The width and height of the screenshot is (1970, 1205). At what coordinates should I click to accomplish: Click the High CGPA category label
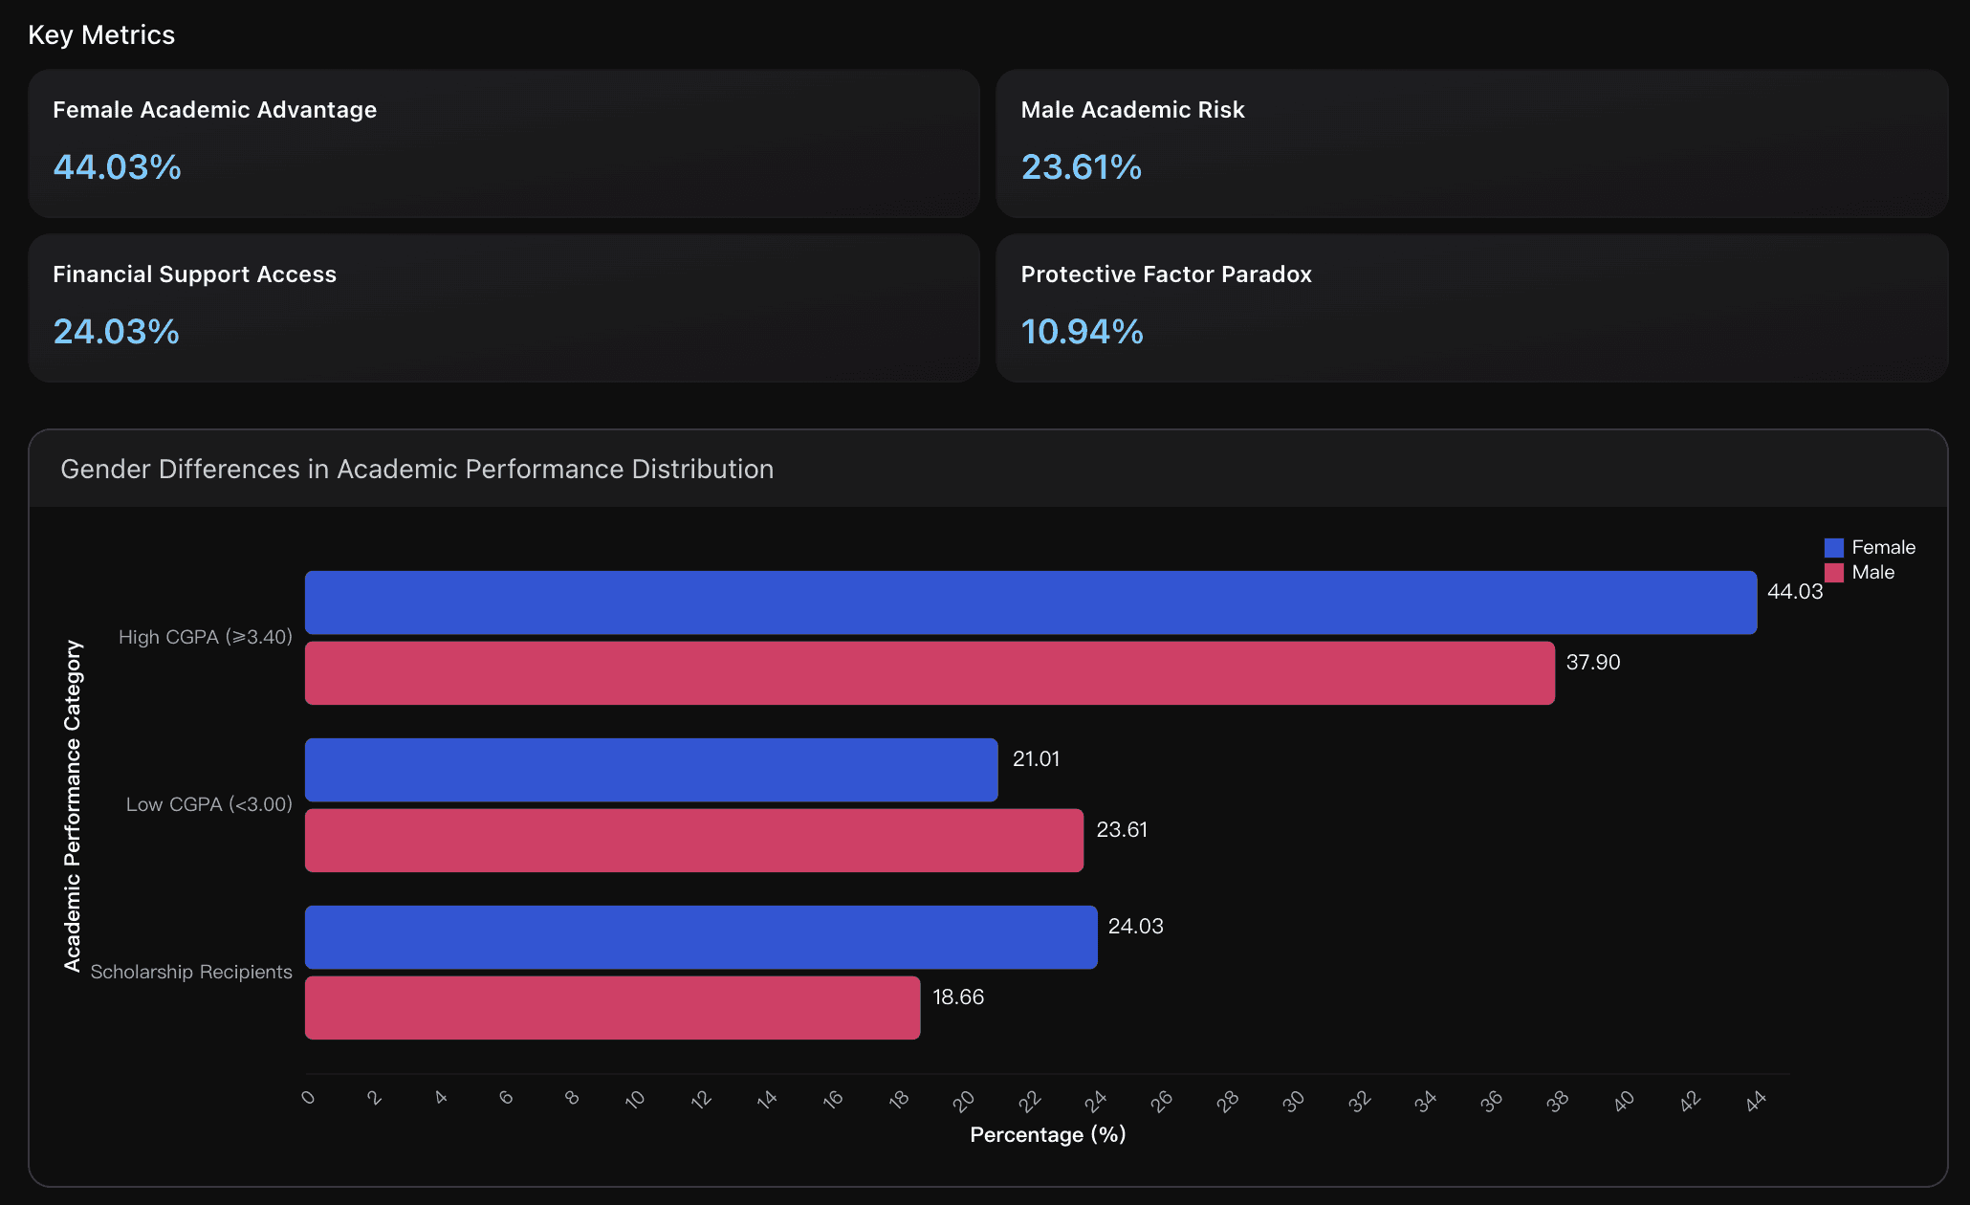coord(205,637)
